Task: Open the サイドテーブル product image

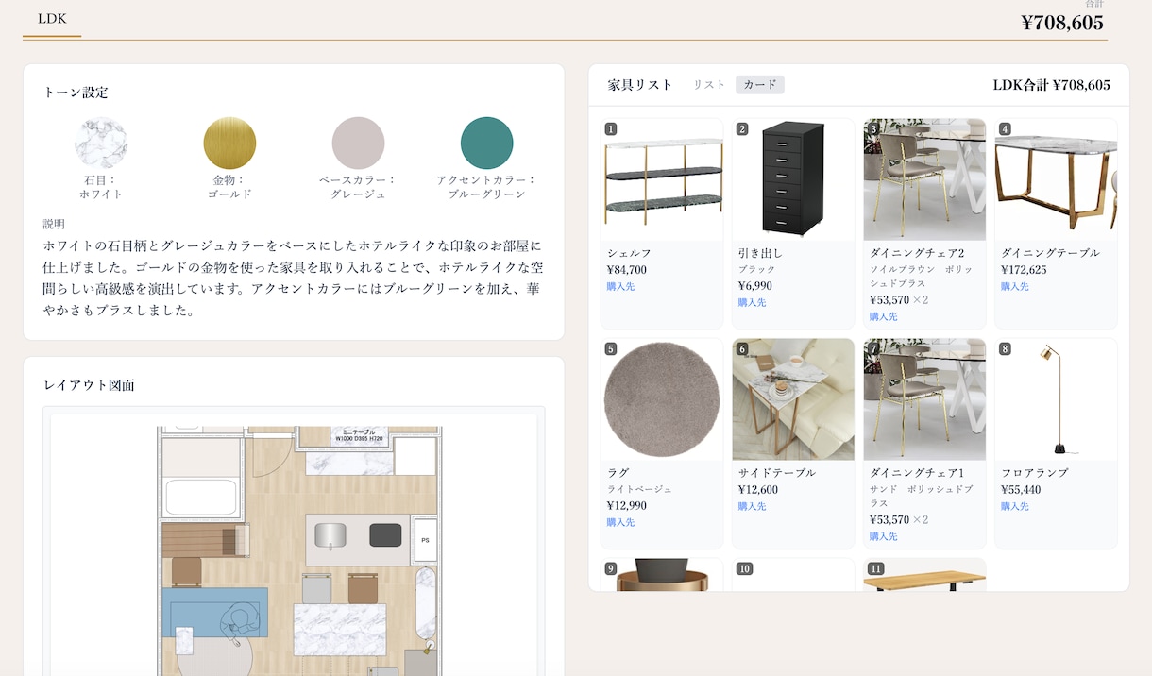Action: 793,399
